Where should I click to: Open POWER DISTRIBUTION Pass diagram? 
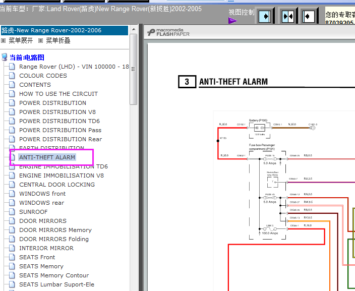(x=60, y=130)
